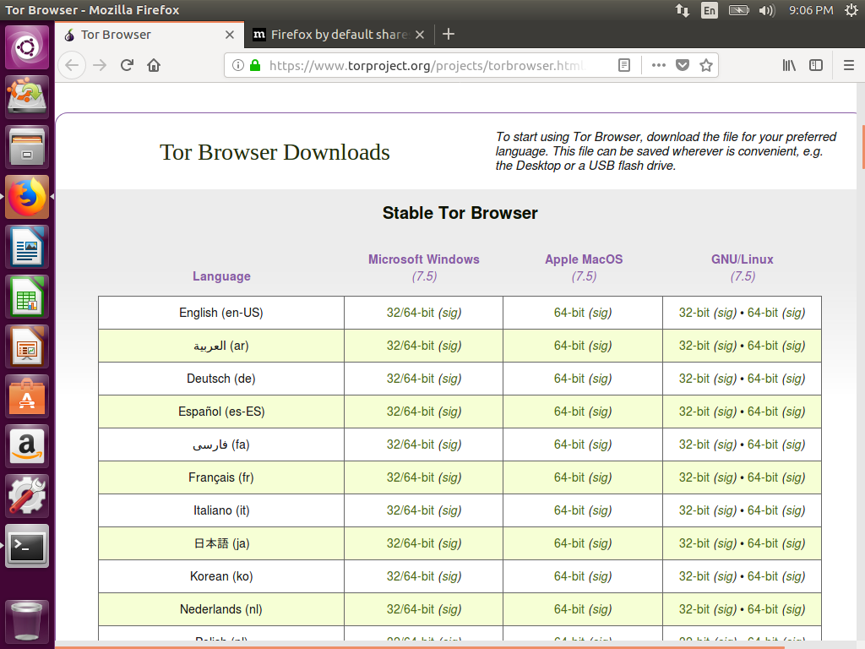Click the sig link for Deutsch GNU/Linux 32-bit
This screenshot has width=865, height=649.
click(x=723, y=378)
